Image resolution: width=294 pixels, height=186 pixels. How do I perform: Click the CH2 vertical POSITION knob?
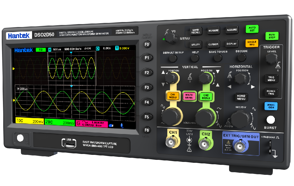coord(205,78)
